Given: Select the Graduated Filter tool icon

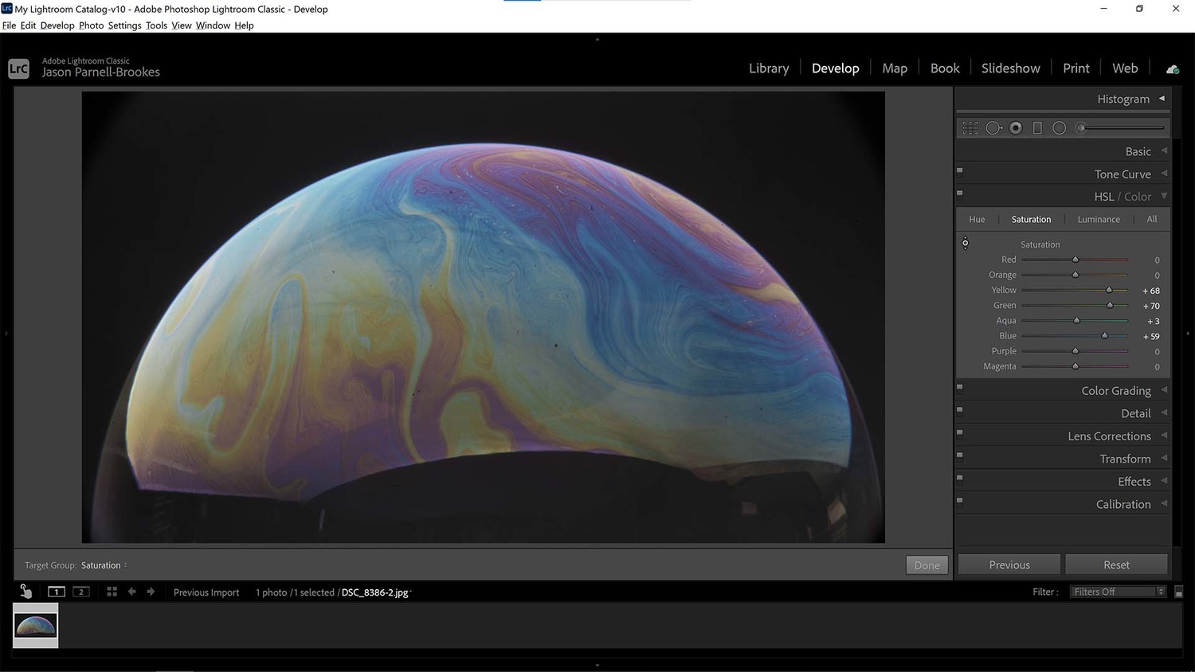Looking at the screenshot, I should click(x=1037, y=127).
